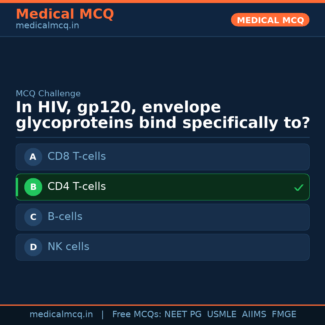
Task: Click the AIIMS label in footer
Action: click(254, 314)
